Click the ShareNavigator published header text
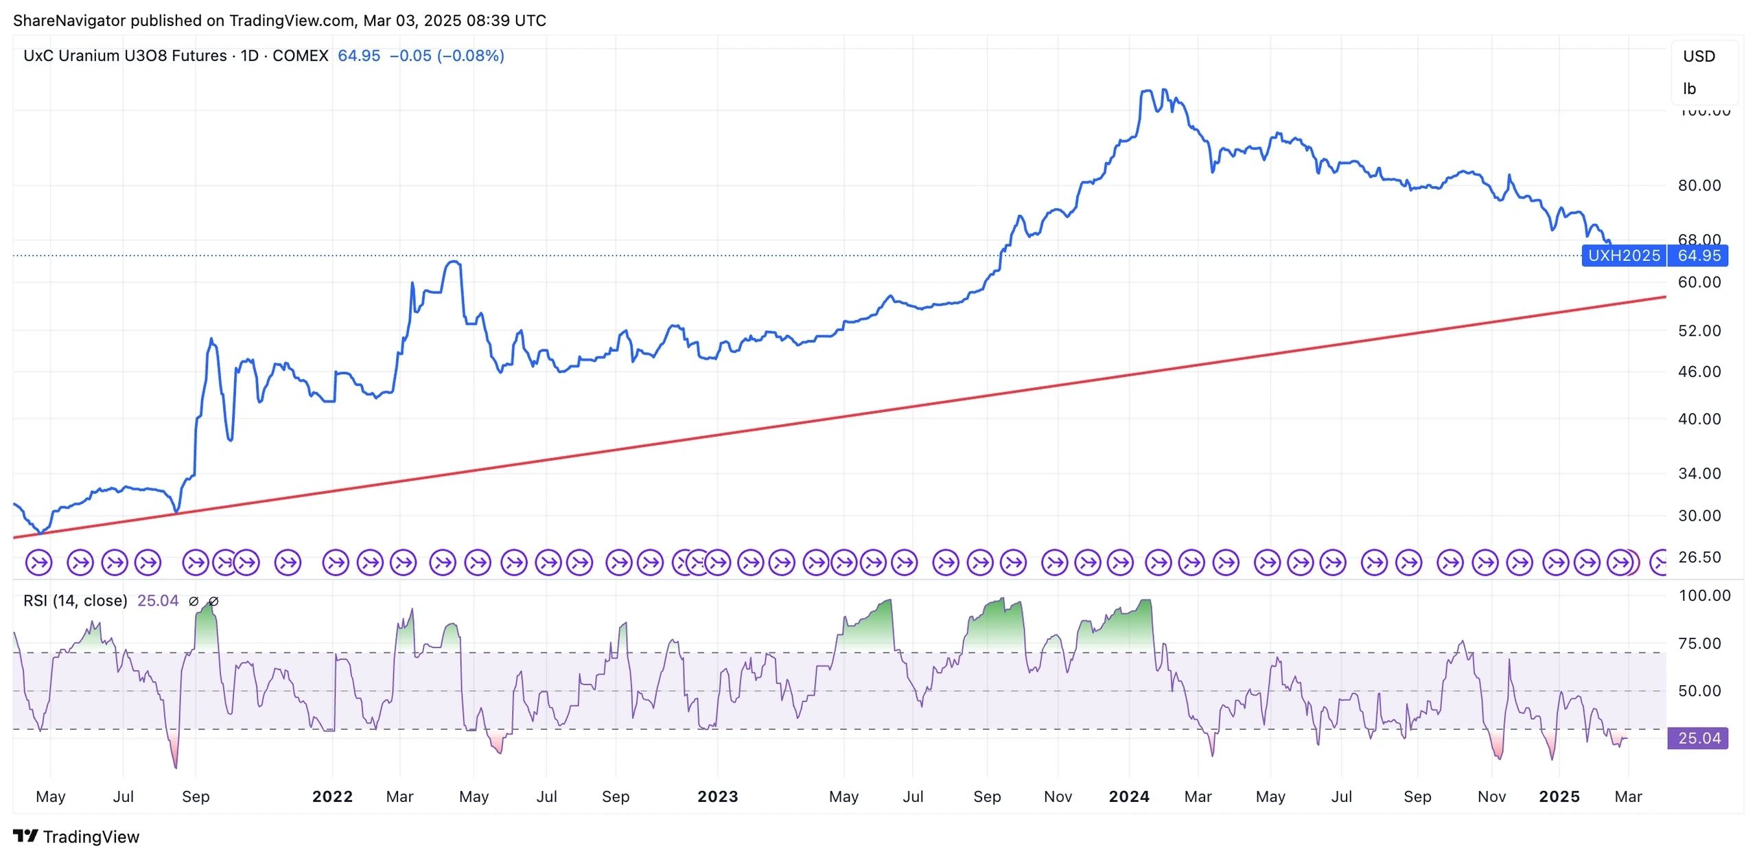Image resolution: width=1757 pixels, height=859 pixels. click(x=279, y=21)
